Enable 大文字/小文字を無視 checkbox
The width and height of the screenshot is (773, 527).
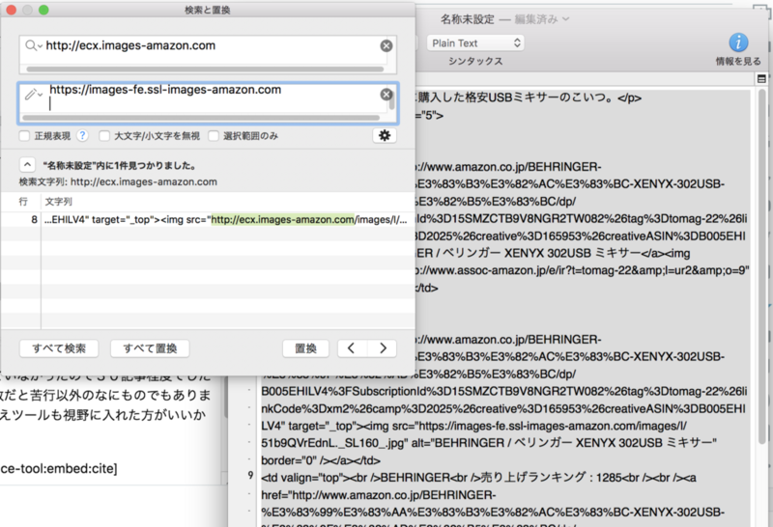(104, 136)
